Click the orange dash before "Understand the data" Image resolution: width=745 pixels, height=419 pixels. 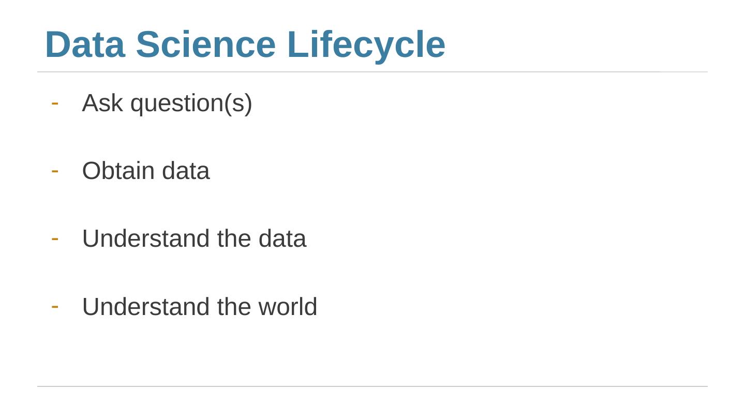[55, 239]
